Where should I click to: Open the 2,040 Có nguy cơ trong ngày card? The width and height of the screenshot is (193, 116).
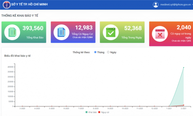pyautogui.click(x=171, y=34)
